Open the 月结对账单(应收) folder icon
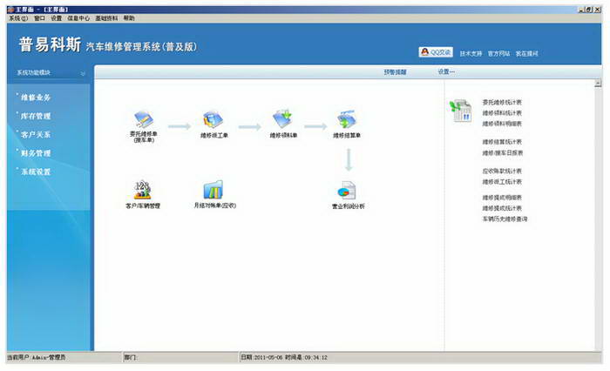Screen dimensions: 610x371 pos(213,190)
